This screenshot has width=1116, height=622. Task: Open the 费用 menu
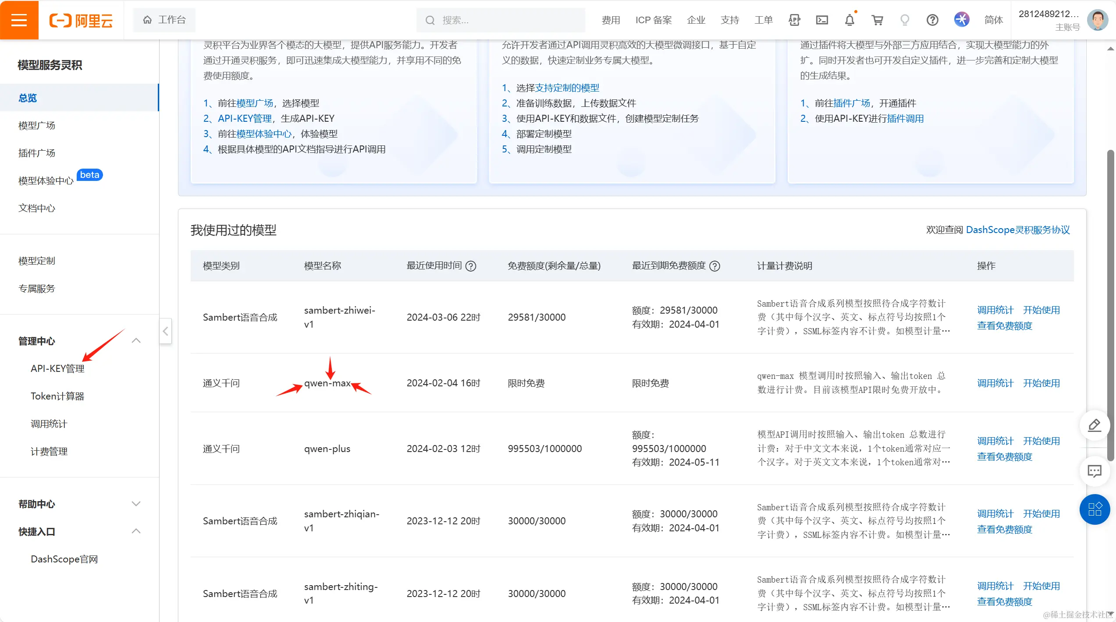pyautogui.click(x=611, y=20)
